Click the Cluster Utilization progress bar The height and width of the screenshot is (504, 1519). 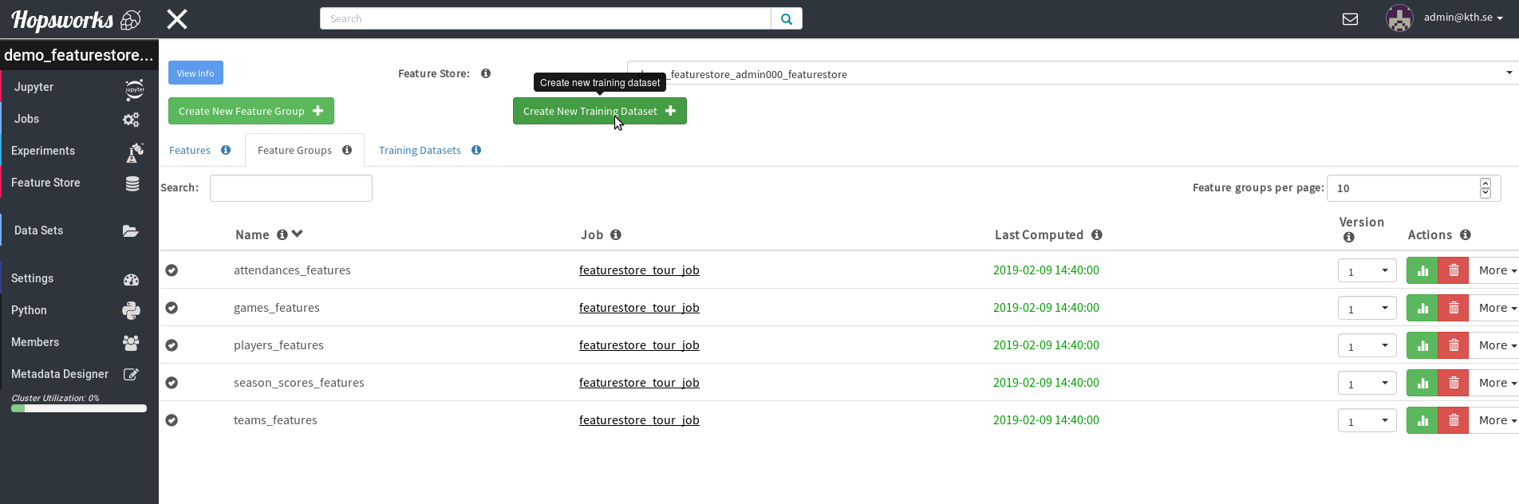[x=79, y=408]
